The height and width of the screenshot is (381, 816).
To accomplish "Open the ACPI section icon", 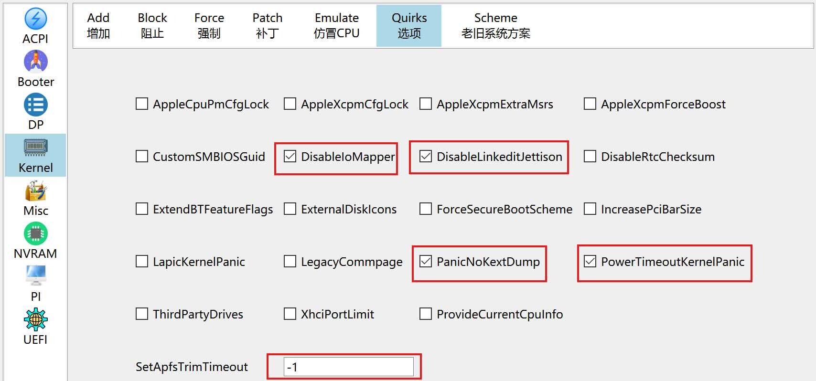I will tap(35, 19).
